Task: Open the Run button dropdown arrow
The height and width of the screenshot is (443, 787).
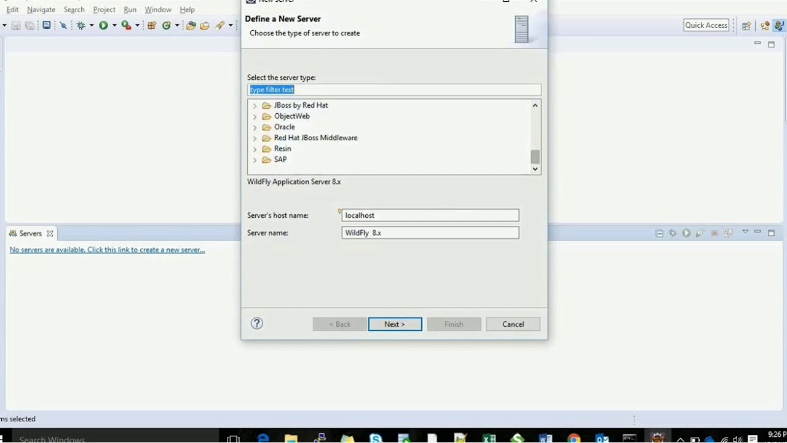Action: coord(114,25)
